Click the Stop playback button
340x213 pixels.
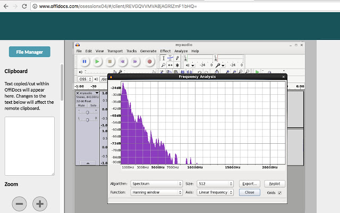[x=110, y=62]
